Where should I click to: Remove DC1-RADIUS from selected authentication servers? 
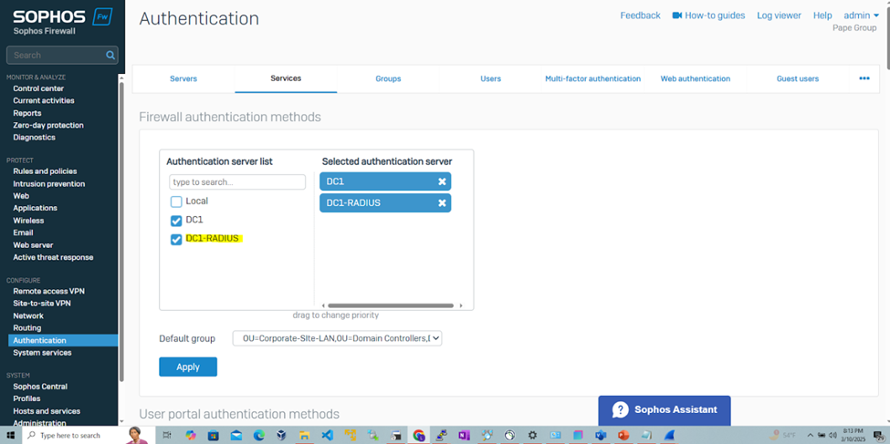click(x=442, y=203)
